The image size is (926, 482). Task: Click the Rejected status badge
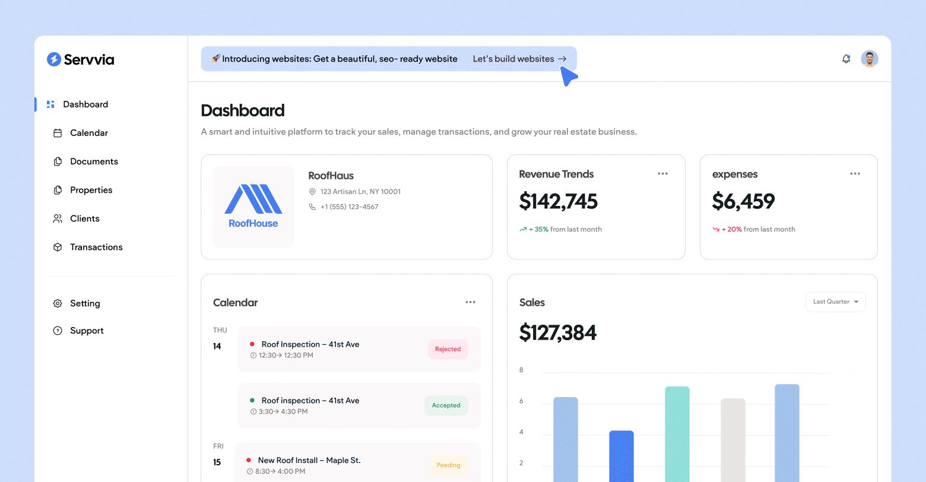(448, 349)
